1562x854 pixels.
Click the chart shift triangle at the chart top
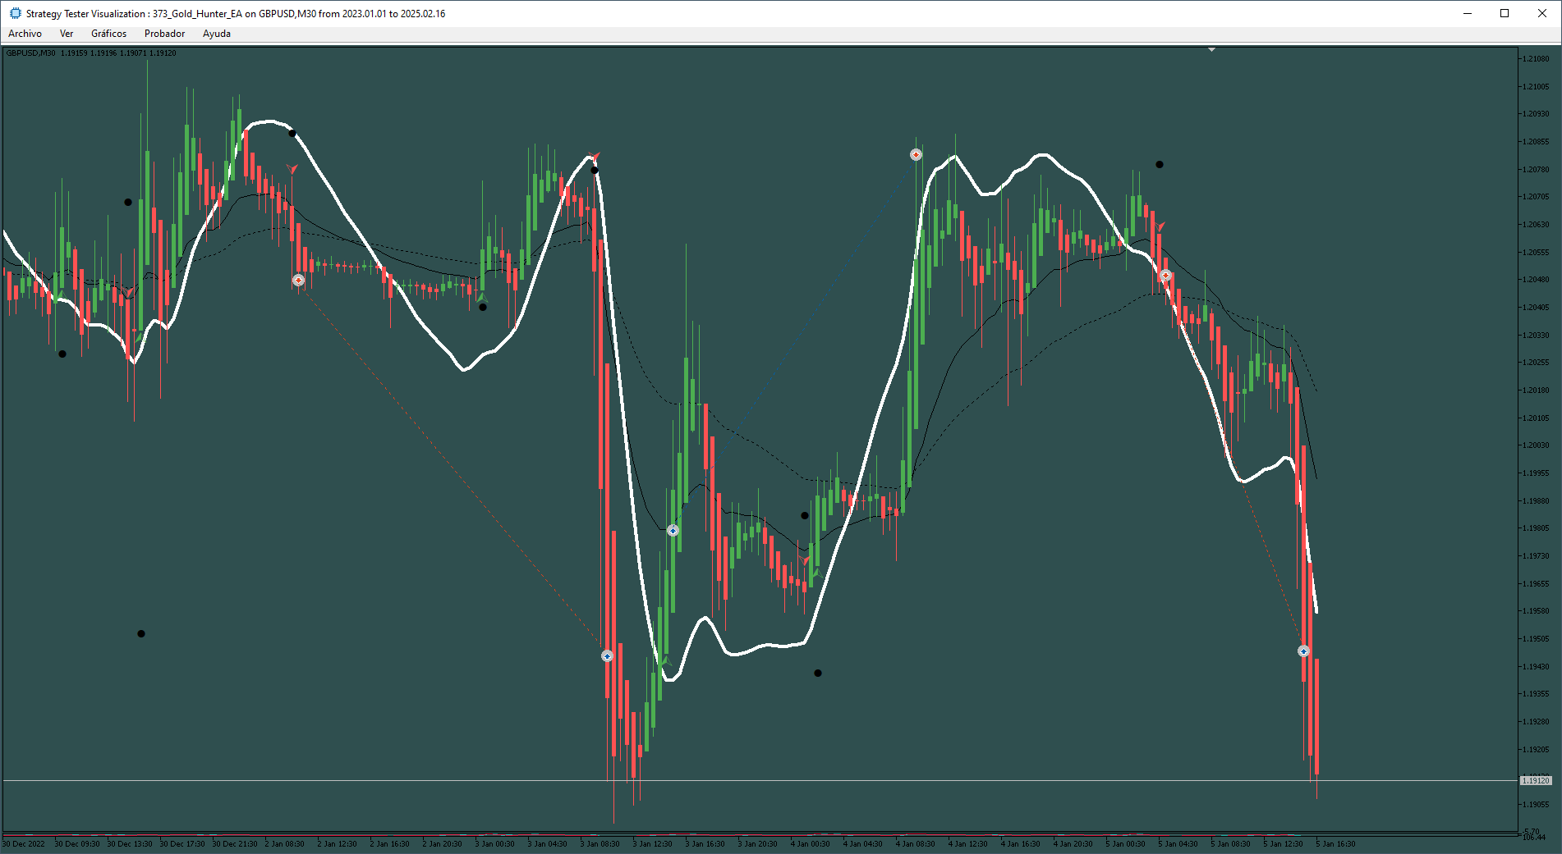[1211, 50]
